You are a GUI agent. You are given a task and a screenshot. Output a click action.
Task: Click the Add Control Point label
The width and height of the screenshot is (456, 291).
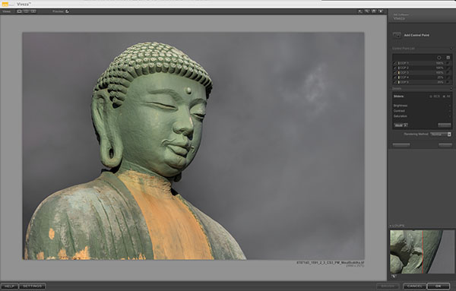coord(416,35)
